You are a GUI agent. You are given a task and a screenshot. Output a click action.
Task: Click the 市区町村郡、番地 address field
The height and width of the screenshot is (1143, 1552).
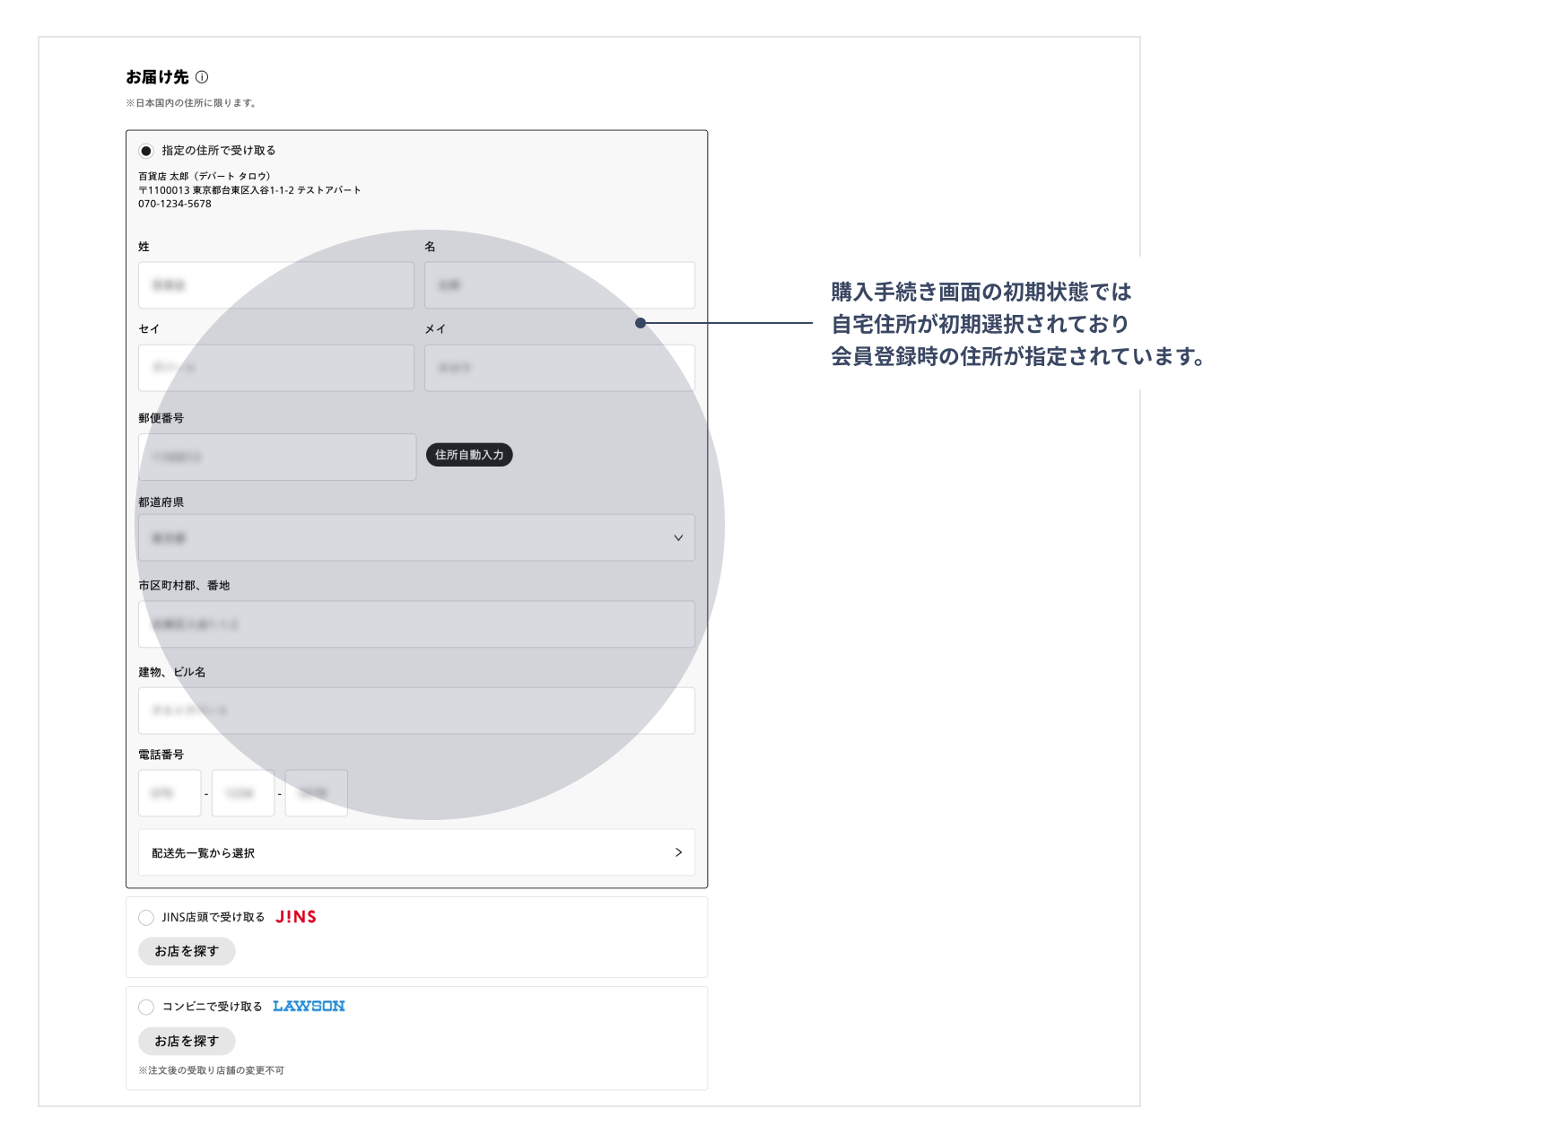point(415,624)
